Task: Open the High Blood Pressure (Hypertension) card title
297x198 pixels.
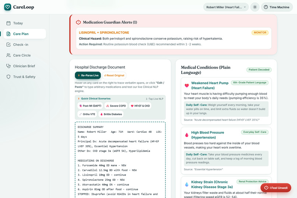Action: point(207,135)
